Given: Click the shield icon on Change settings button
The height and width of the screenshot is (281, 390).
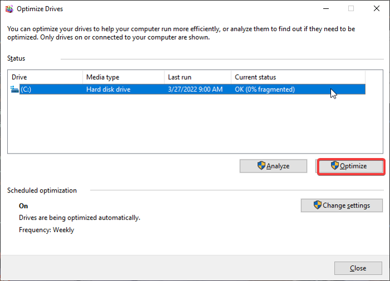Looking at the screenshot, I should 318,205.
